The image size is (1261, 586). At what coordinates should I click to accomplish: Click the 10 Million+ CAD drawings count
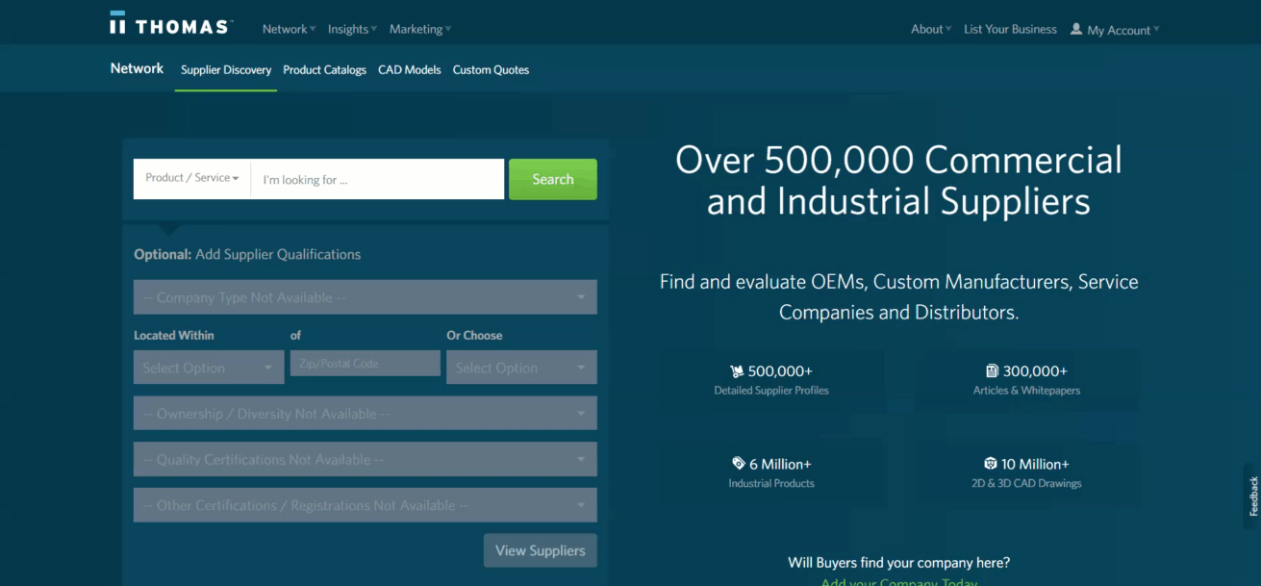pos(1035,464)
